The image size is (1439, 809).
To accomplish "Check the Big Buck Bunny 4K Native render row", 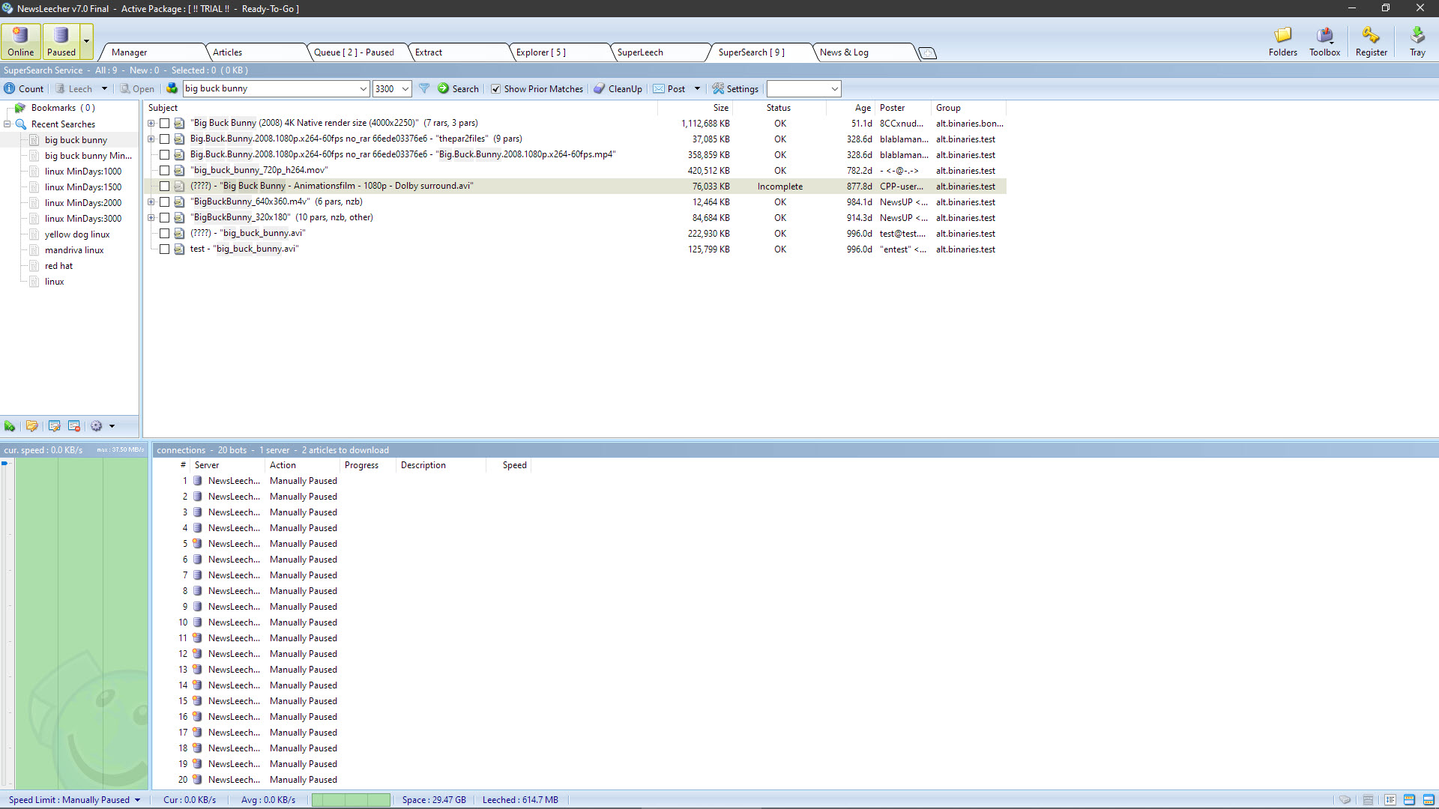I will [164, 123].
